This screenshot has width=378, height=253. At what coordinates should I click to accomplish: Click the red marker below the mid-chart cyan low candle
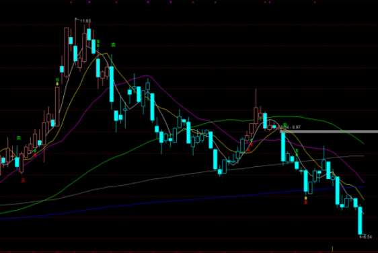click(x=305, y=202)
